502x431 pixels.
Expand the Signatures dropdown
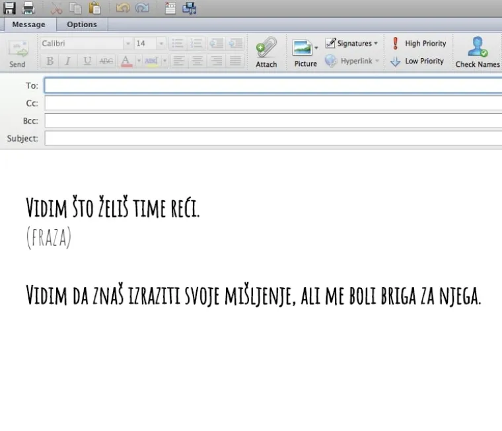[353, 44]
